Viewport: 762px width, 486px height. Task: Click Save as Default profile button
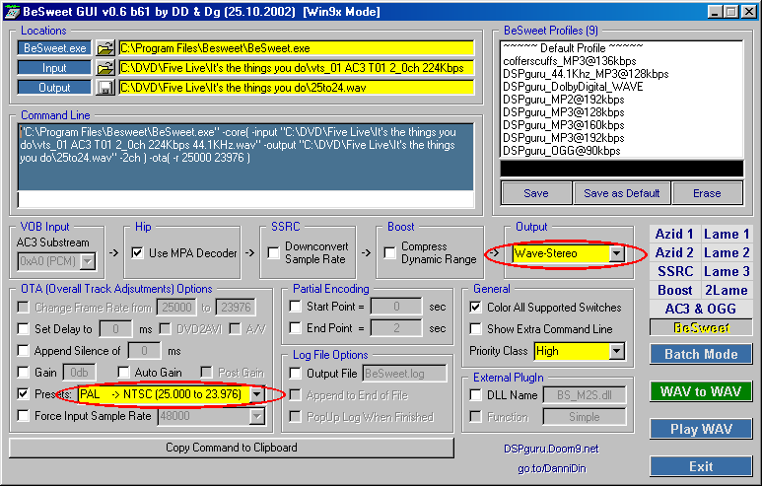[622, 193]
